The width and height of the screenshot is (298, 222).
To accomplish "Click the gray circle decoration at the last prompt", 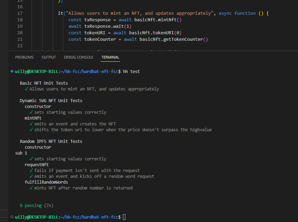I will (12, 217).
